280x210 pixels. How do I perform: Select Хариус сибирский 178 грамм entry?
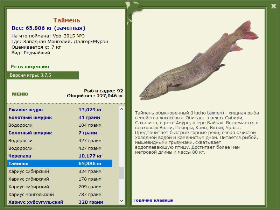(x=60, y=179)
